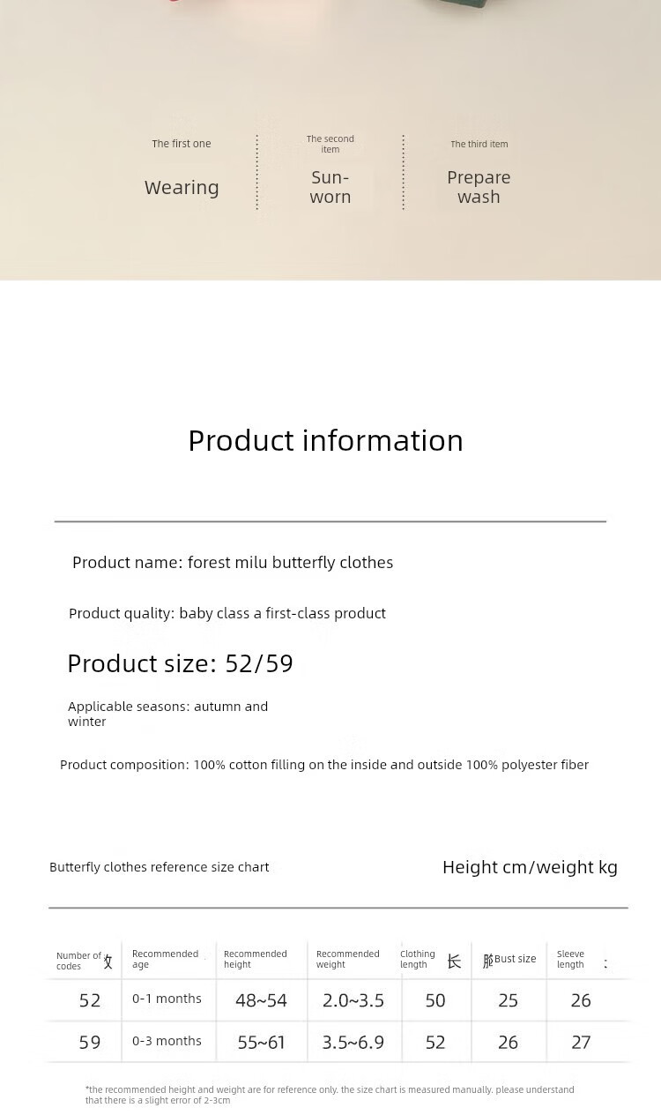Viewport: 661px width, 1115px height.
Task: Click the product composition cotton filling line
Action: point(324,765)
